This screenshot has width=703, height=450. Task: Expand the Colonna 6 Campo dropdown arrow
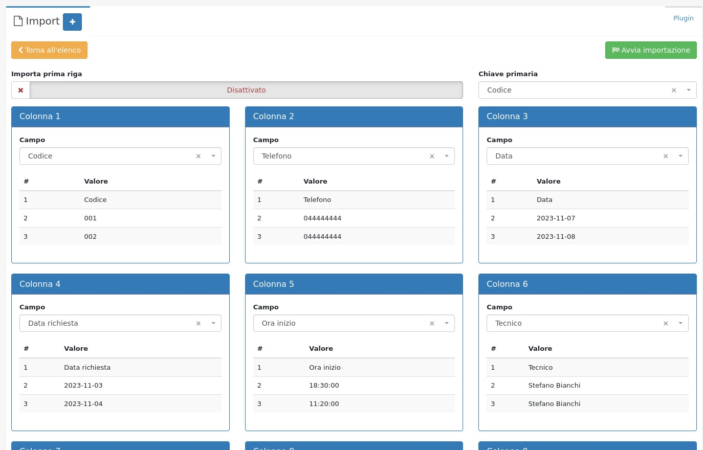coord(680,323)
